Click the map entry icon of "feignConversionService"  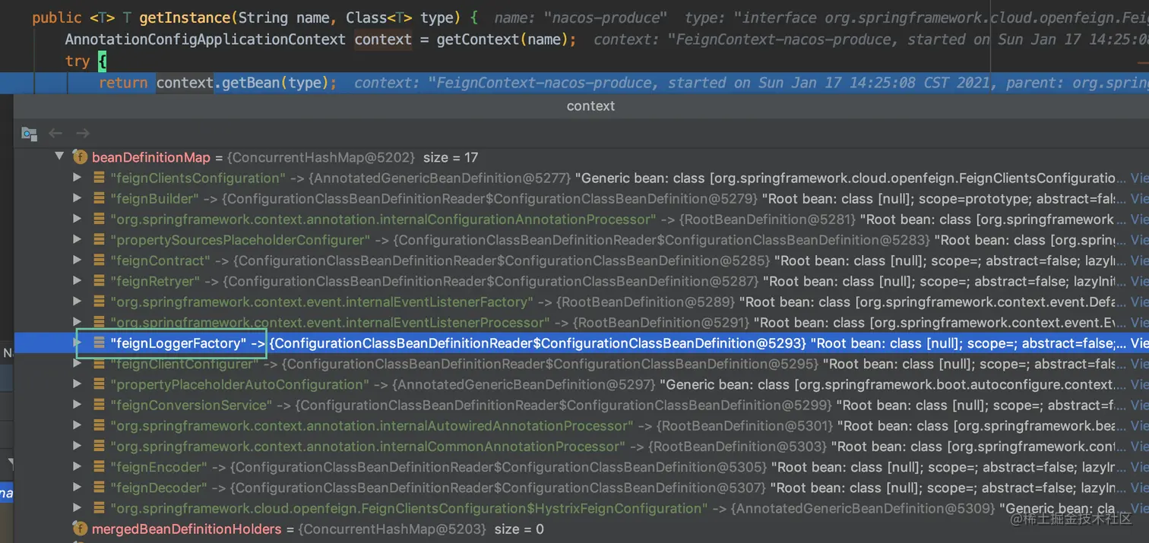tap(99, 405)
